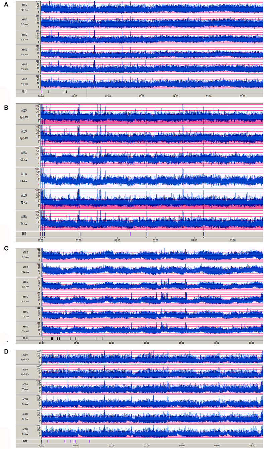
Task: Click the 事件 event row label in panel A
Action: tap(24, 92)
